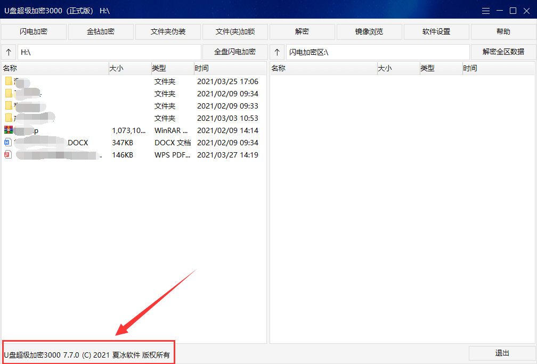
Task: Sort left pane by 大小 column
Action: (130, 69)
